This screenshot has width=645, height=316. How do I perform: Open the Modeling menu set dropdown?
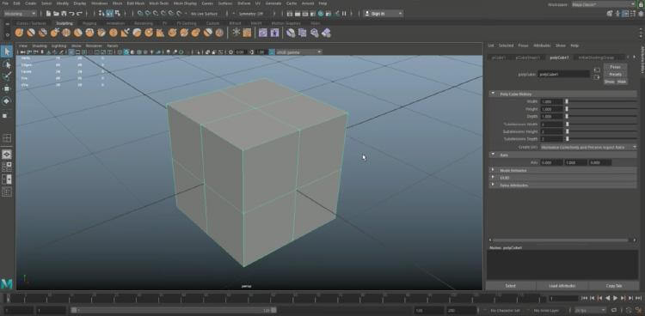click(x=20, y=14)
